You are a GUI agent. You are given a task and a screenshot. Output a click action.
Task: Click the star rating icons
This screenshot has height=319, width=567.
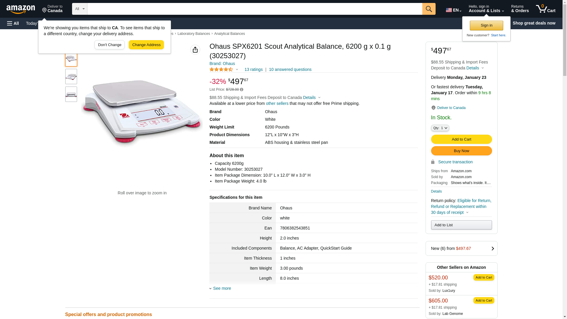click(x=221, y=69)
